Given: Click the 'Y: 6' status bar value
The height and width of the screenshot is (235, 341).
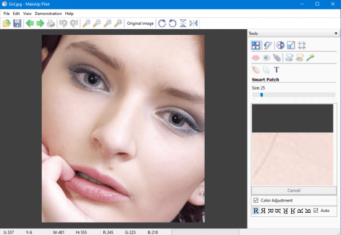Looking at the screenshot, I should pos(29,233).
